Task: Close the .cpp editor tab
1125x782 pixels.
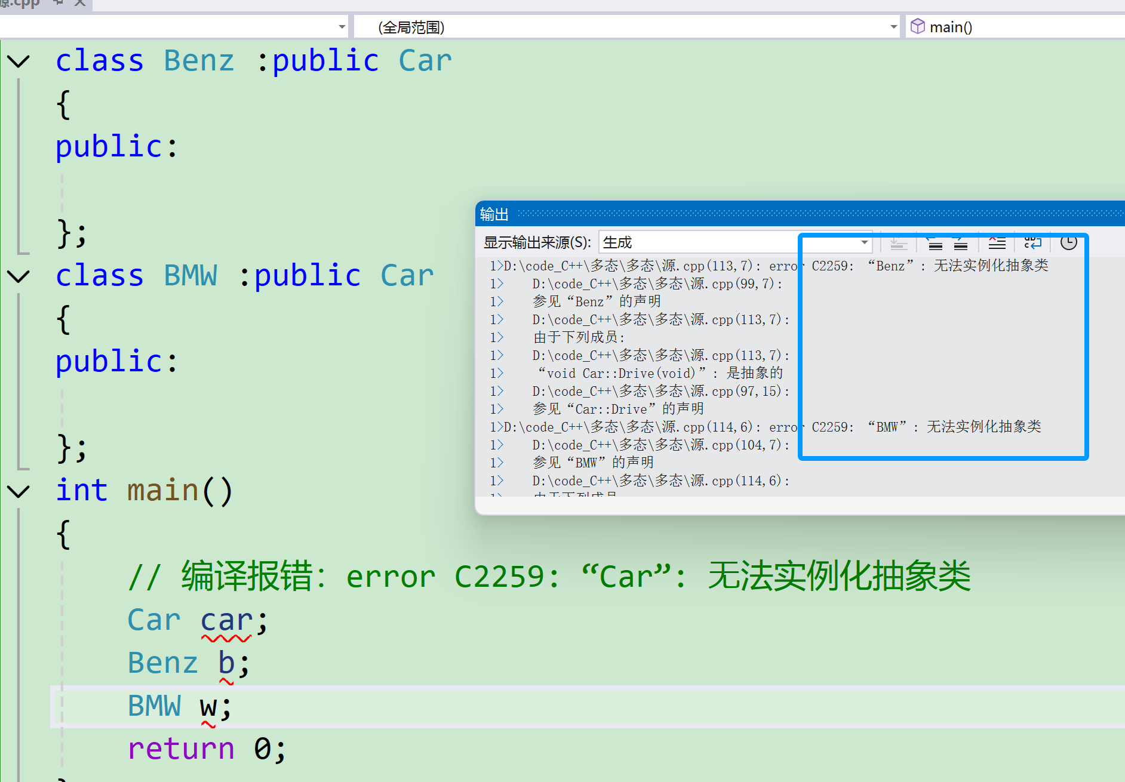Action: (x=80, y=3)
